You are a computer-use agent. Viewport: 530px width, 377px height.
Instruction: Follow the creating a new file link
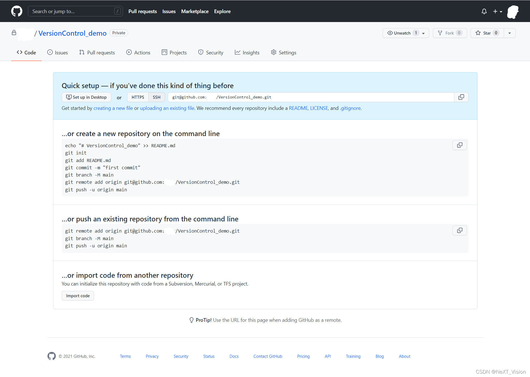(x=113, y=108)
